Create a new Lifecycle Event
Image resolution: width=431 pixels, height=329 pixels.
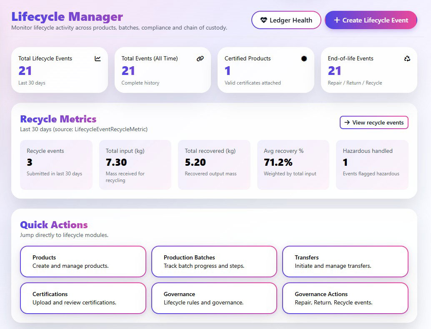371,20
